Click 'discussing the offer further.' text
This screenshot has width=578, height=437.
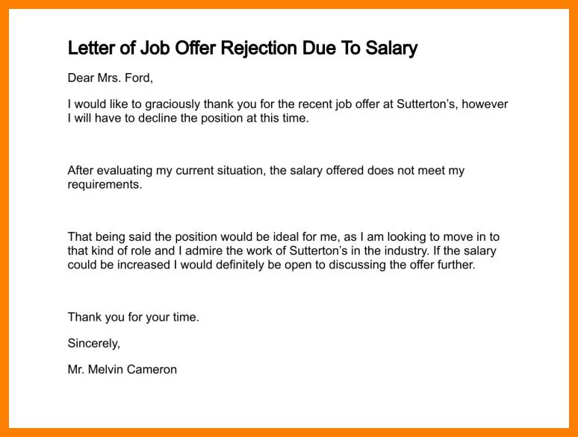point(402,265)
